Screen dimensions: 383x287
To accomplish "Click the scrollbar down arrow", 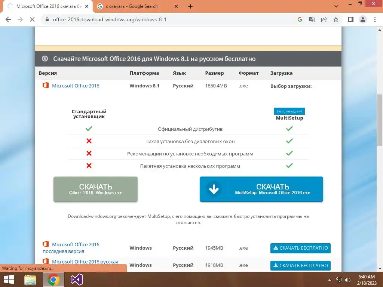I will (x=380, y=269).
